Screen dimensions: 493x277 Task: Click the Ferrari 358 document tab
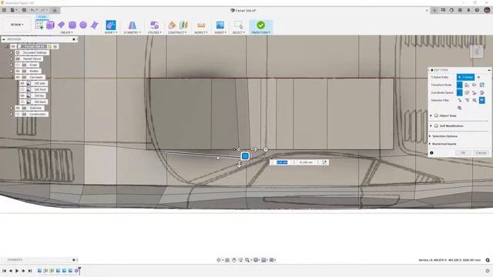(x=243, y=10)
